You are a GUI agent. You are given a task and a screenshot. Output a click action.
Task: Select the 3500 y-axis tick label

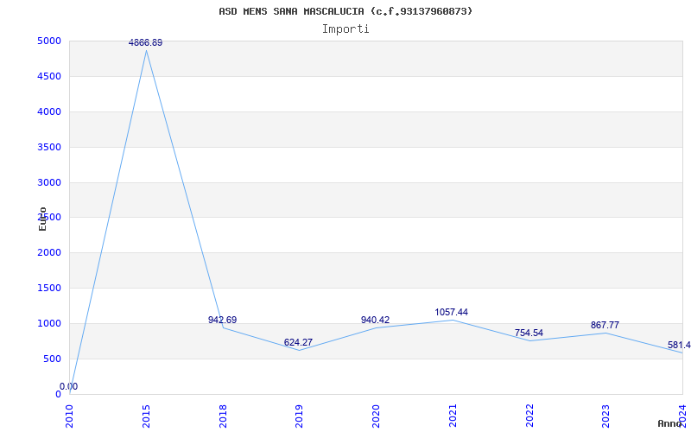[49, 147]
